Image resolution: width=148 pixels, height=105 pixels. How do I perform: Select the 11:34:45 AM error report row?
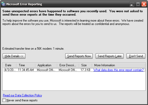[x=74, y=70]
